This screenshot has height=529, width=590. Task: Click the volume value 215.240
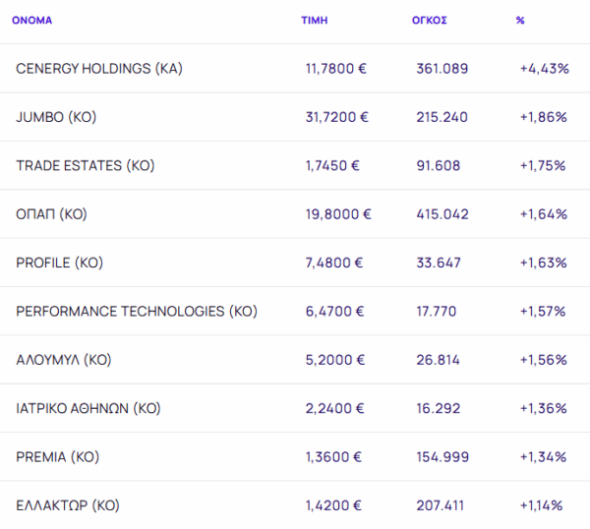click(x=442, y=117)
